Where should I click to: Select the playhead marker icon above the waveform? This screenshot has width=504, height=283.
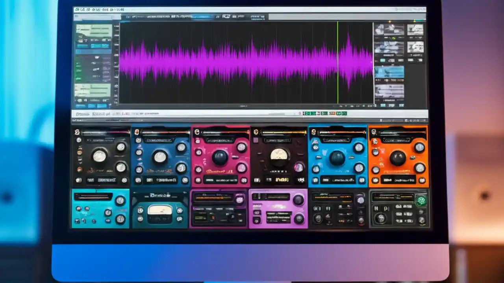click(x=338, y=22)
